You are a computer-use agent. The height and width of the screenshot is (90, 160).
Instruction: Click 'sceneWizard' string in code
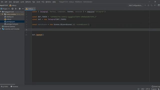point(82,24)
